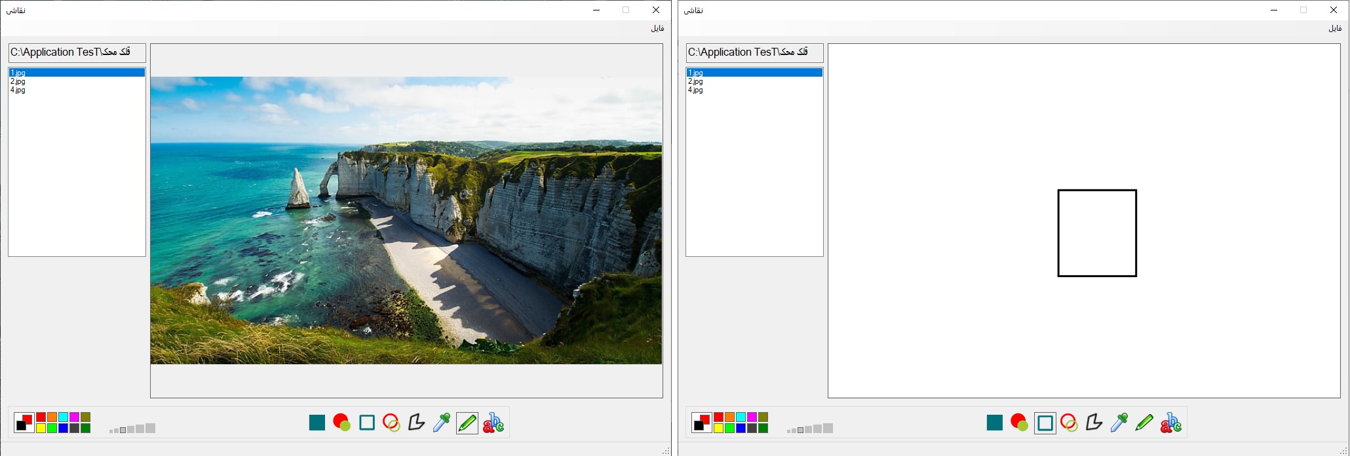This screenshot has height=456, width=1350.
Task: Click outlined rectangle tool in left window
Action: (367, 423)
